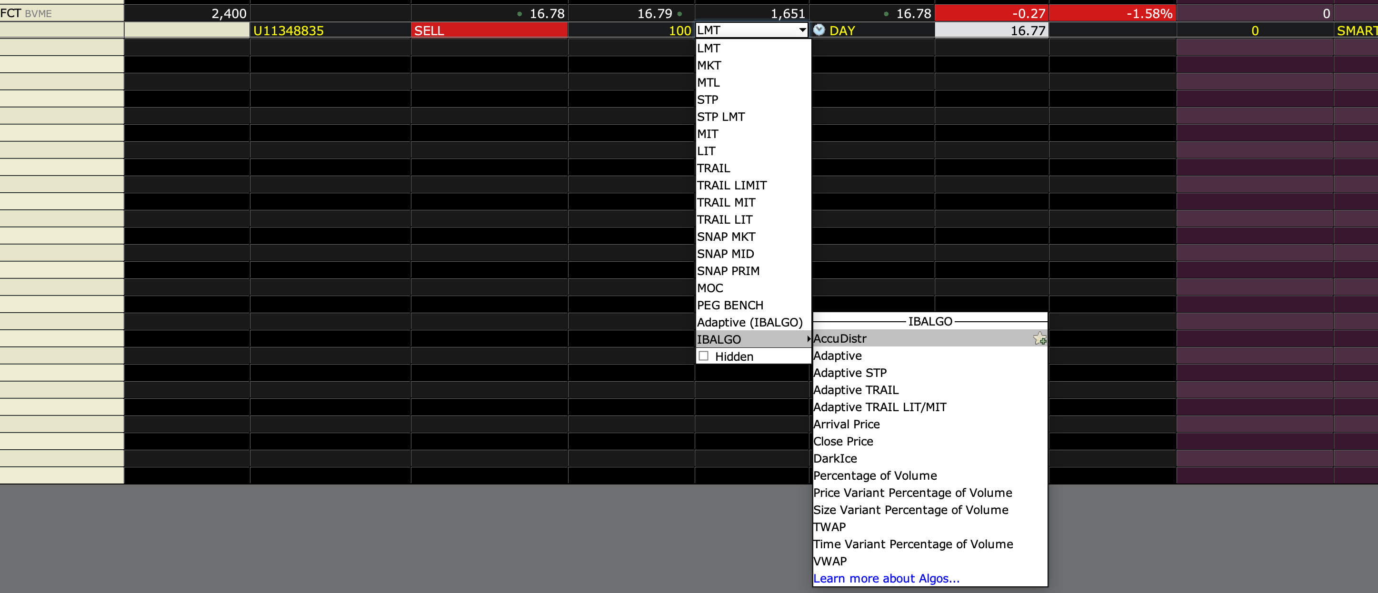This screenshot has width=1378, height=593.
Task: Select MKT order type
Action: pyautogui.click(x=709, y=65)
